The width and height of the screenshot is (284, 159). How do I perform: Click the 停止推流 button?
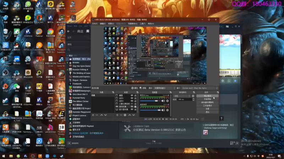207,96
